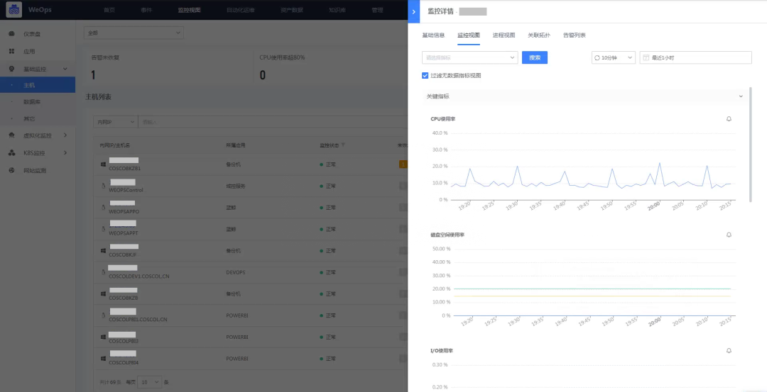Click the Linux icon in the WEOPSAPPO row
This screenshot has height=392, width=767.
point(104,208)
